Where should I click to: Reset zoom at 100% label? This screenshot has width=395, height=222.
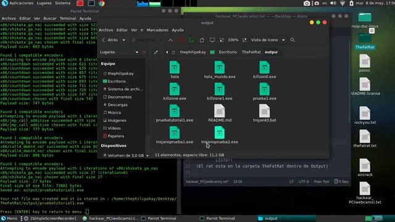tap(233, 40)
